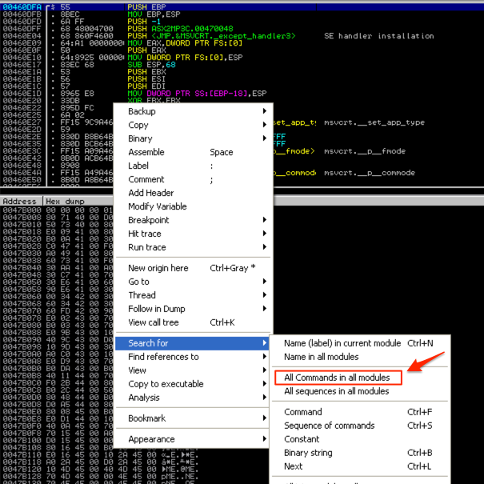The width and height of the screenshot is (484, 484).
Task: Select Name (label) in current module
Action: 360,343
